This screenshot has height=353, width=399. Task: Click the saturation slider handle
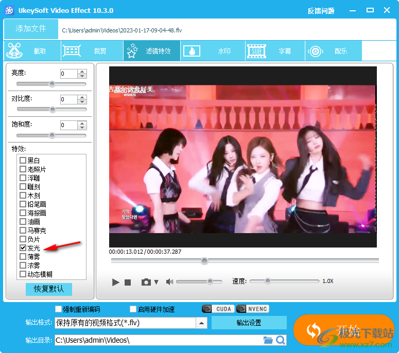point(52,135)
